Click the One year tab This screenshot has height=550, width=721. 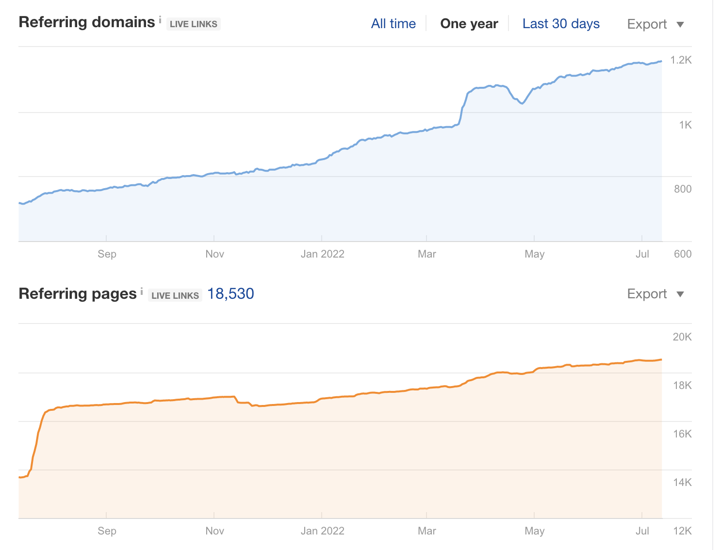[x=469, y=23]
